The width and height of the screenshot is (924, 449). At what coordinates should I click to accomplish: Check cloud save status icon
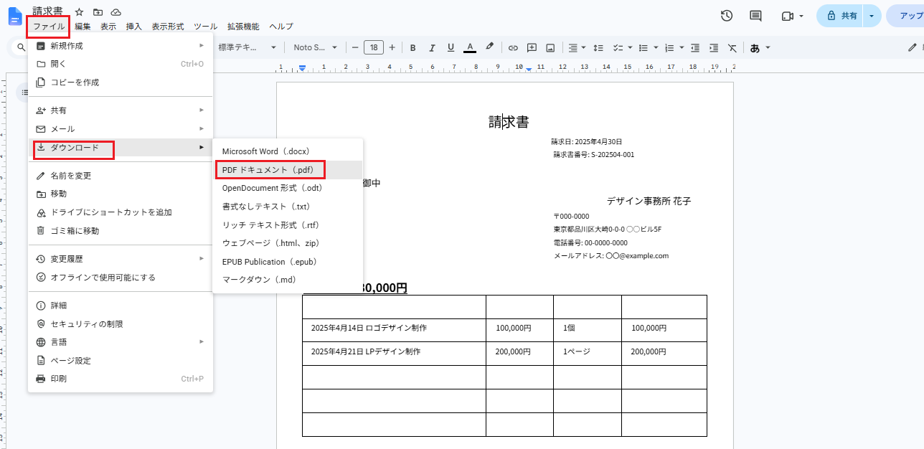point(116,12)
